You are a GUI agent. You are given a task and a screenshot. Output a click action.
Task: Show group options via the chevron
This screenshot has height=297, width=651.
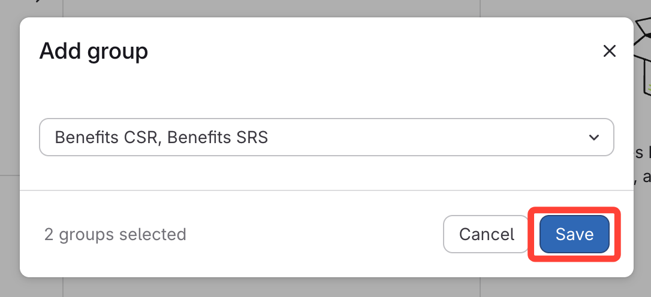pos(594,137)
